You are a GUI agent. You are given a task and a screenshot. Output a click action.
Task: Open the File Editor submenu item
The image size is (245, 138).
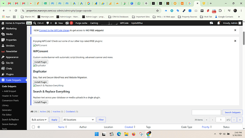7,115
